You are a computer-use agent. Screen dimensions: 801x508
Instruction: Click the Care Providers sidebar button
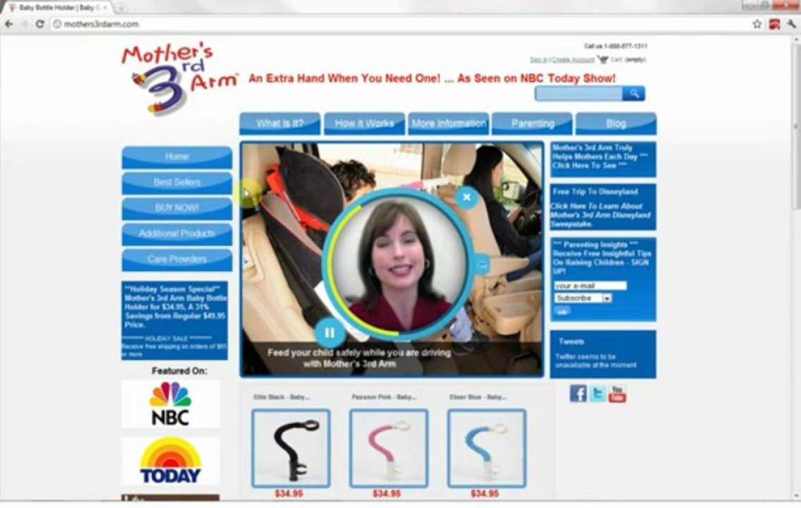[176, 260]
